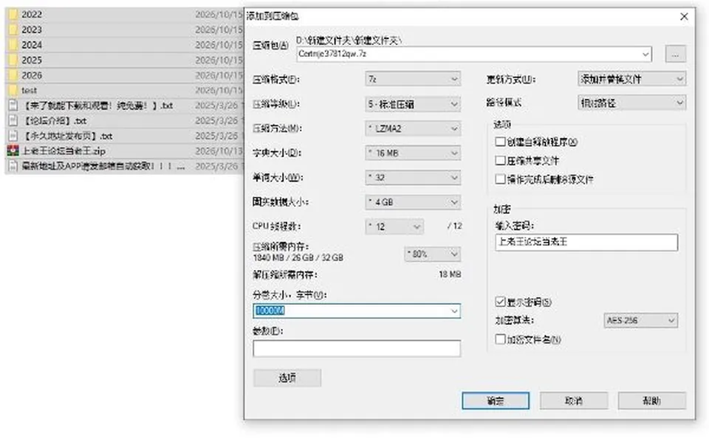This screenshot has height=439, width=709.
Task: Open the AES-256 加密算法 dropdown
Action: (641, 320)
